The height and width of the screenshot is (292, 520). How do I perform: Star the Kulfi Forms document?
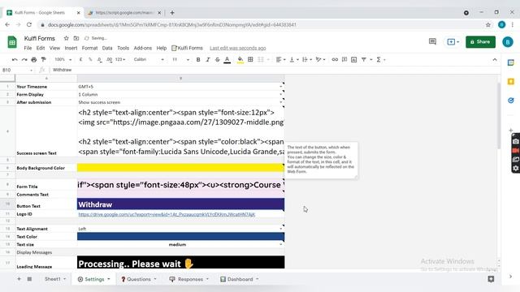point(66,38)
